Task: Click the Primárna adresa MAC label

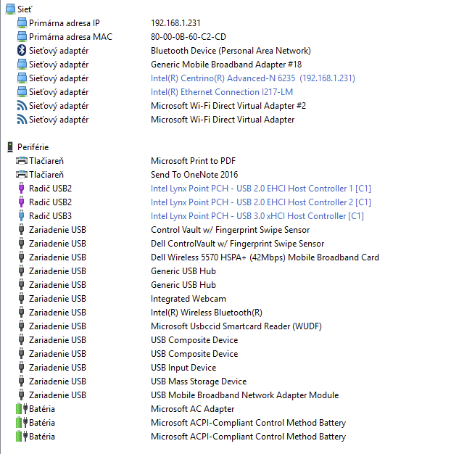Action: pyautogui.click(x=70, y=37)
